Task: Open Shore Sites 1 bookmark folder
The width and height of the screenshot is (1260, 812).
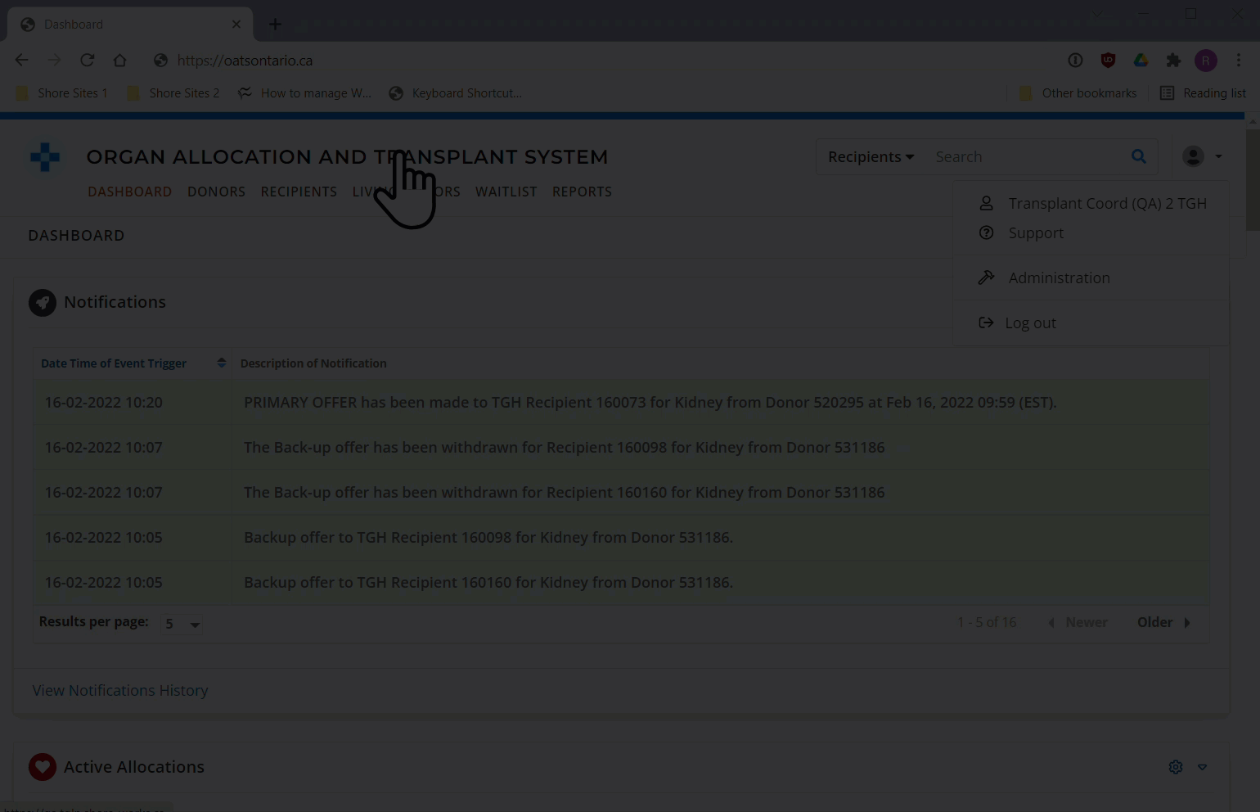Action: click(x=62, y=93)
